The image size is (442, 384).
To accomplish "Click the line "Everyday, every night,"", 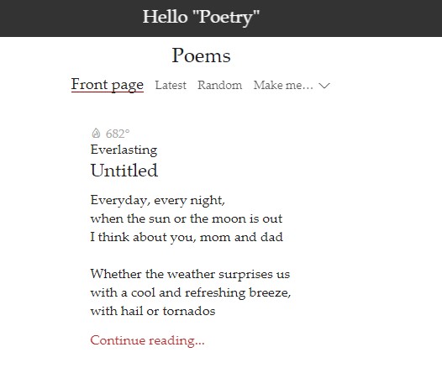I will (158, 201).
